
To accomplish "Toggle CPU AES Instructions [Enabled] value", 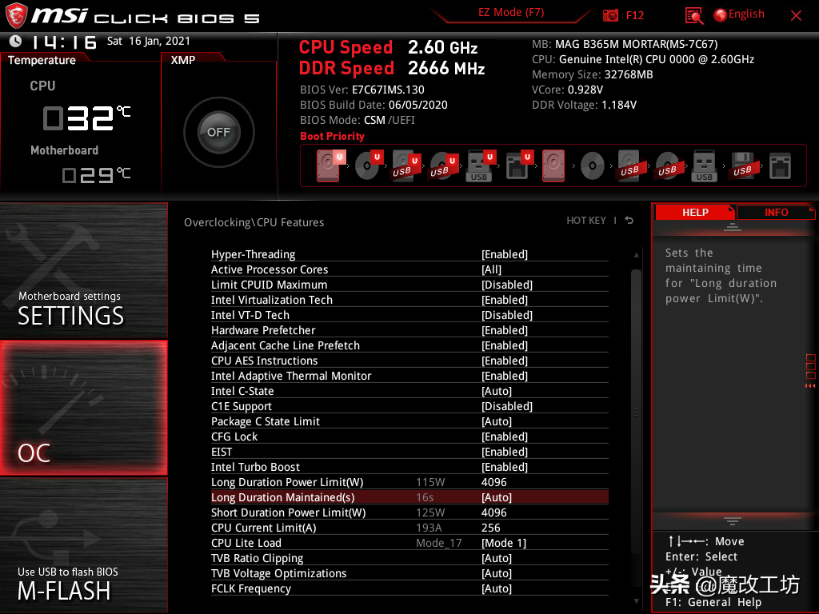I will tap(505, 361).
